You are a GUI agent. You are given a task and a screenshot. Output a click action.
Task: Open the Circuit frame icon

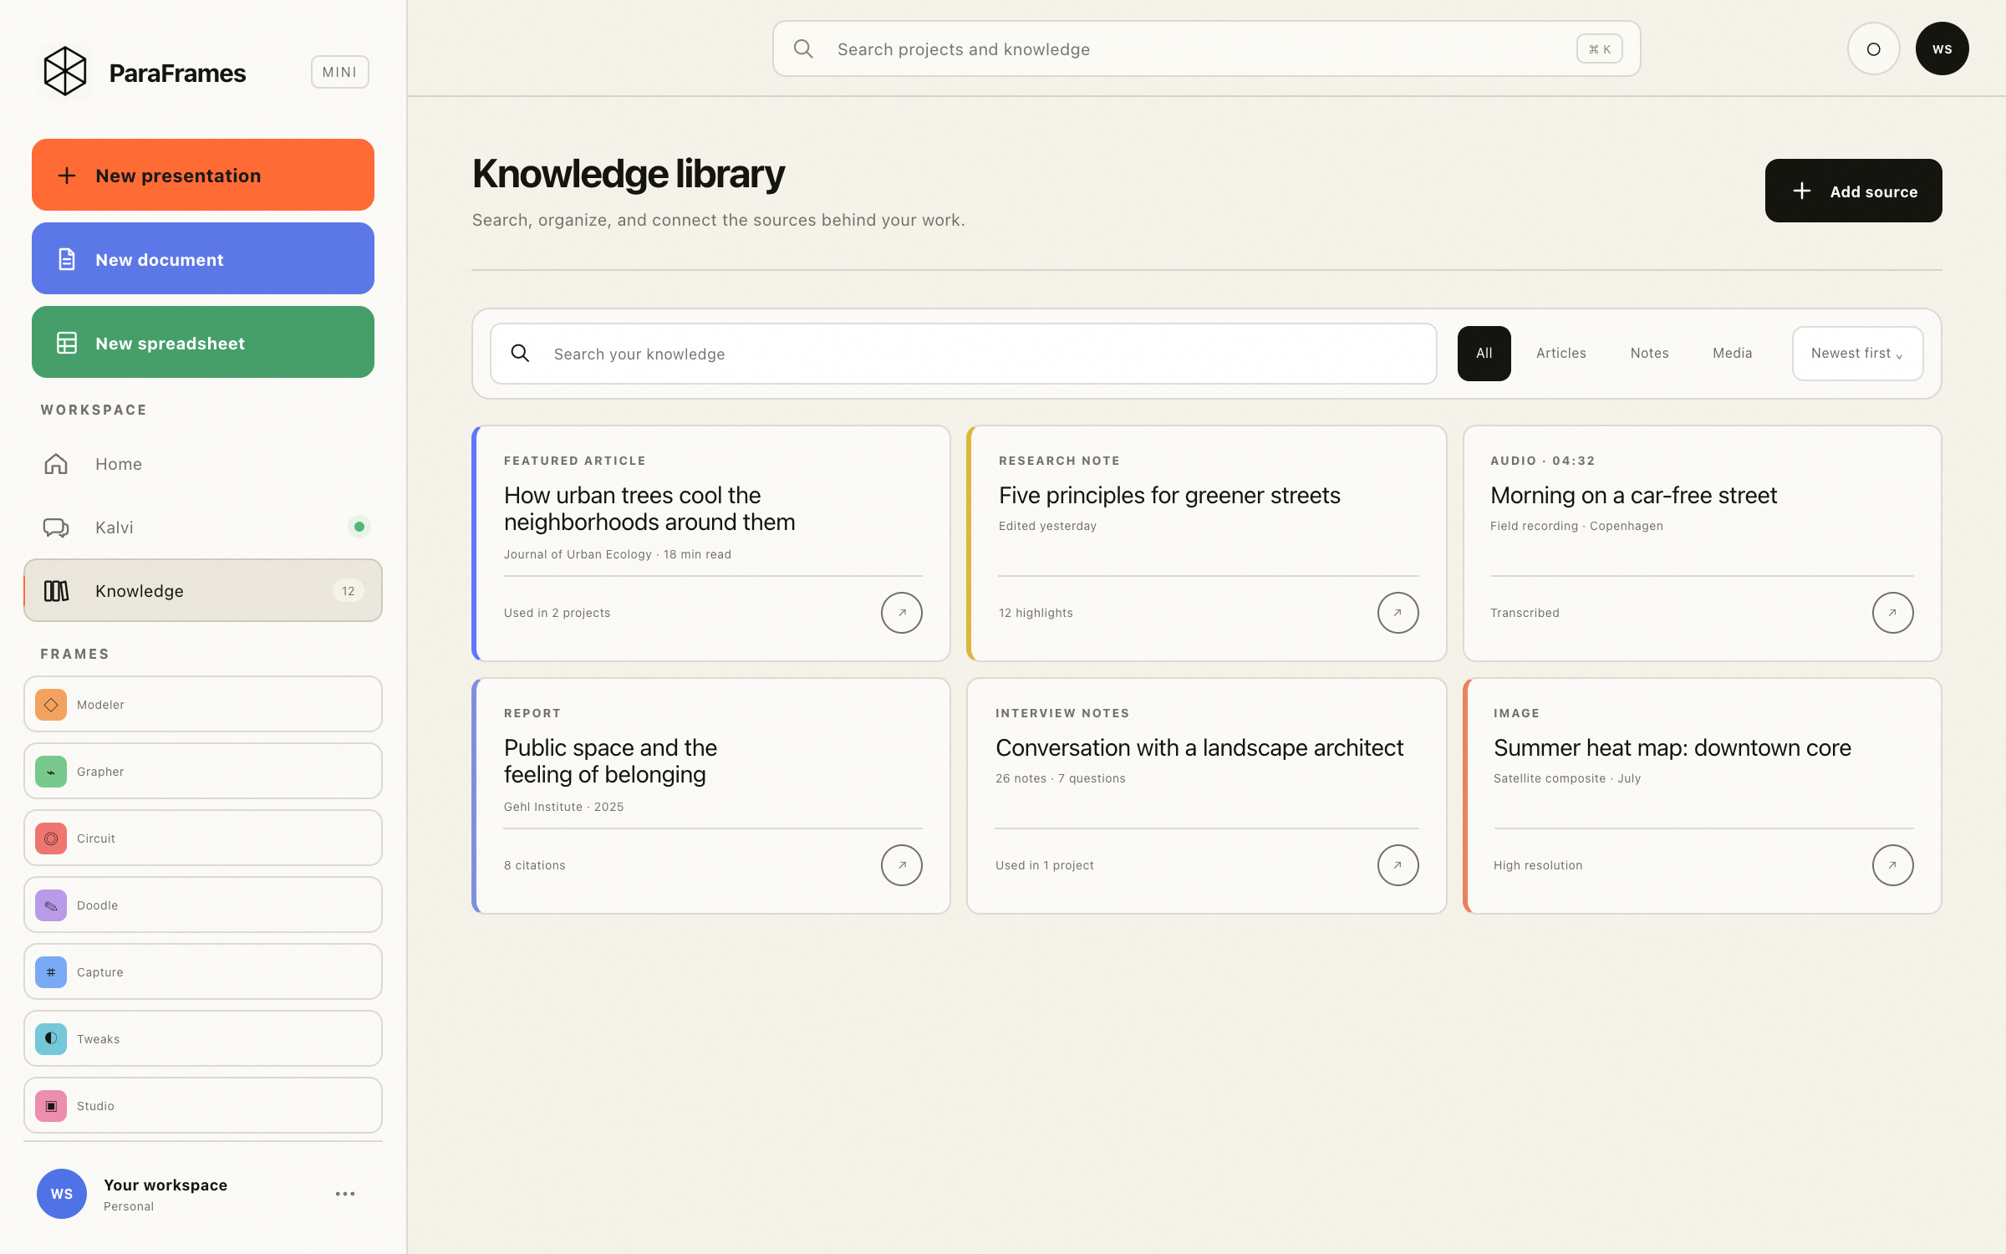click(51, 839)
